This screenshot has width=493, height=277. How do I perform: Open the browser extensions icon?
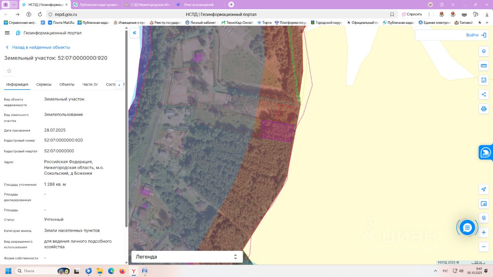pyautogui.click(x=476, y=14)
